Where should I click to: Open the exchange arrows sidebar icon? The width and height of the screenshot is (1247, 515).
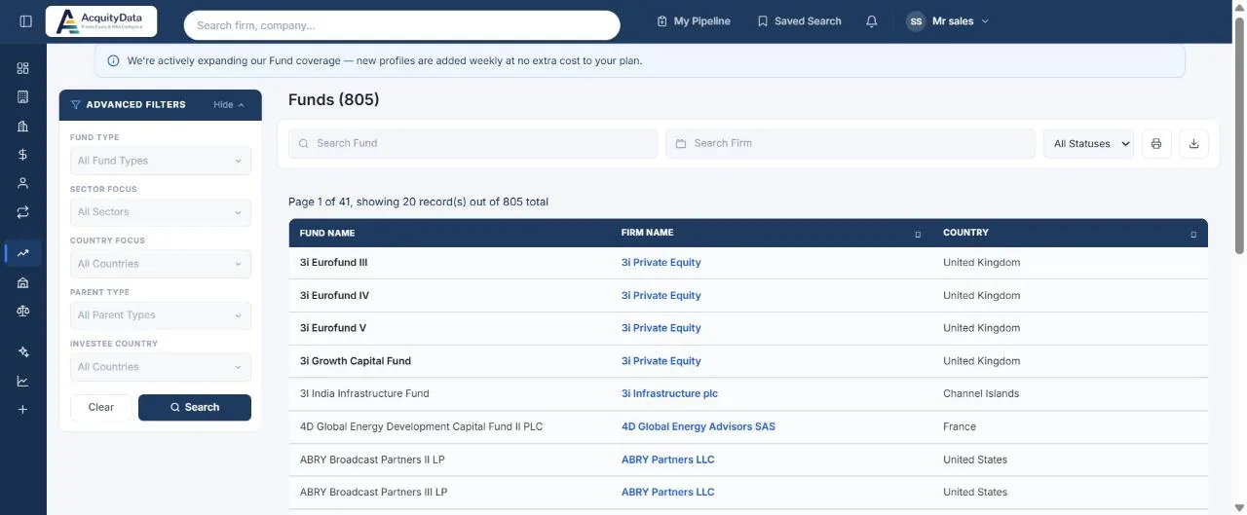click(23, 211)
